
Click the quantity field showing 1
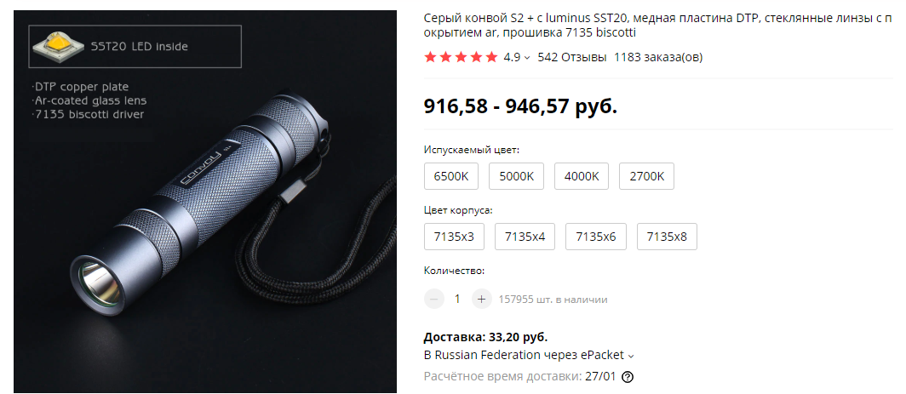457,299
